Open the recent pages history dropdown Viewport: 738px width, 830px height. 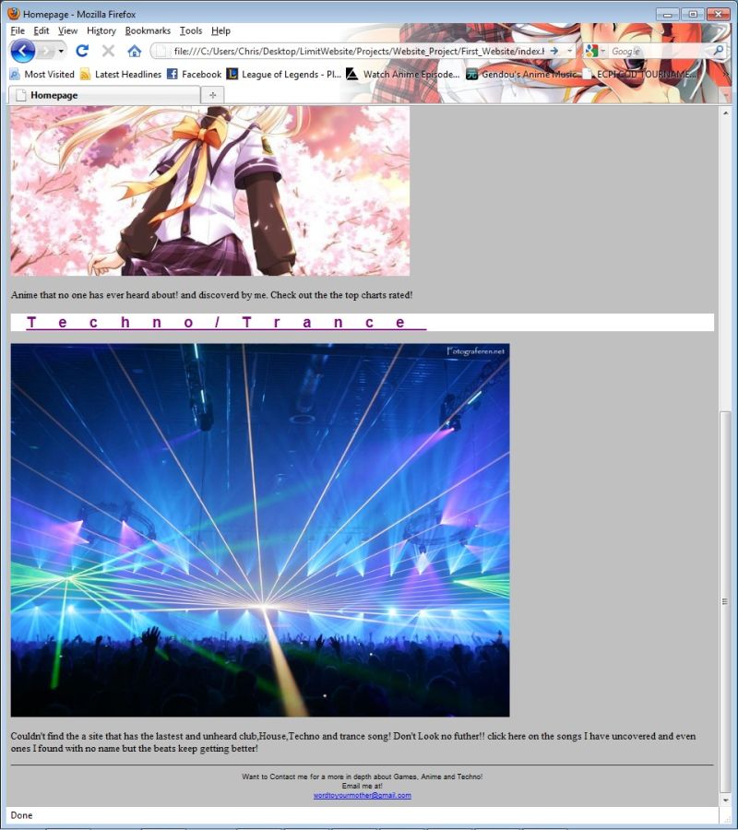coord(61,52)
